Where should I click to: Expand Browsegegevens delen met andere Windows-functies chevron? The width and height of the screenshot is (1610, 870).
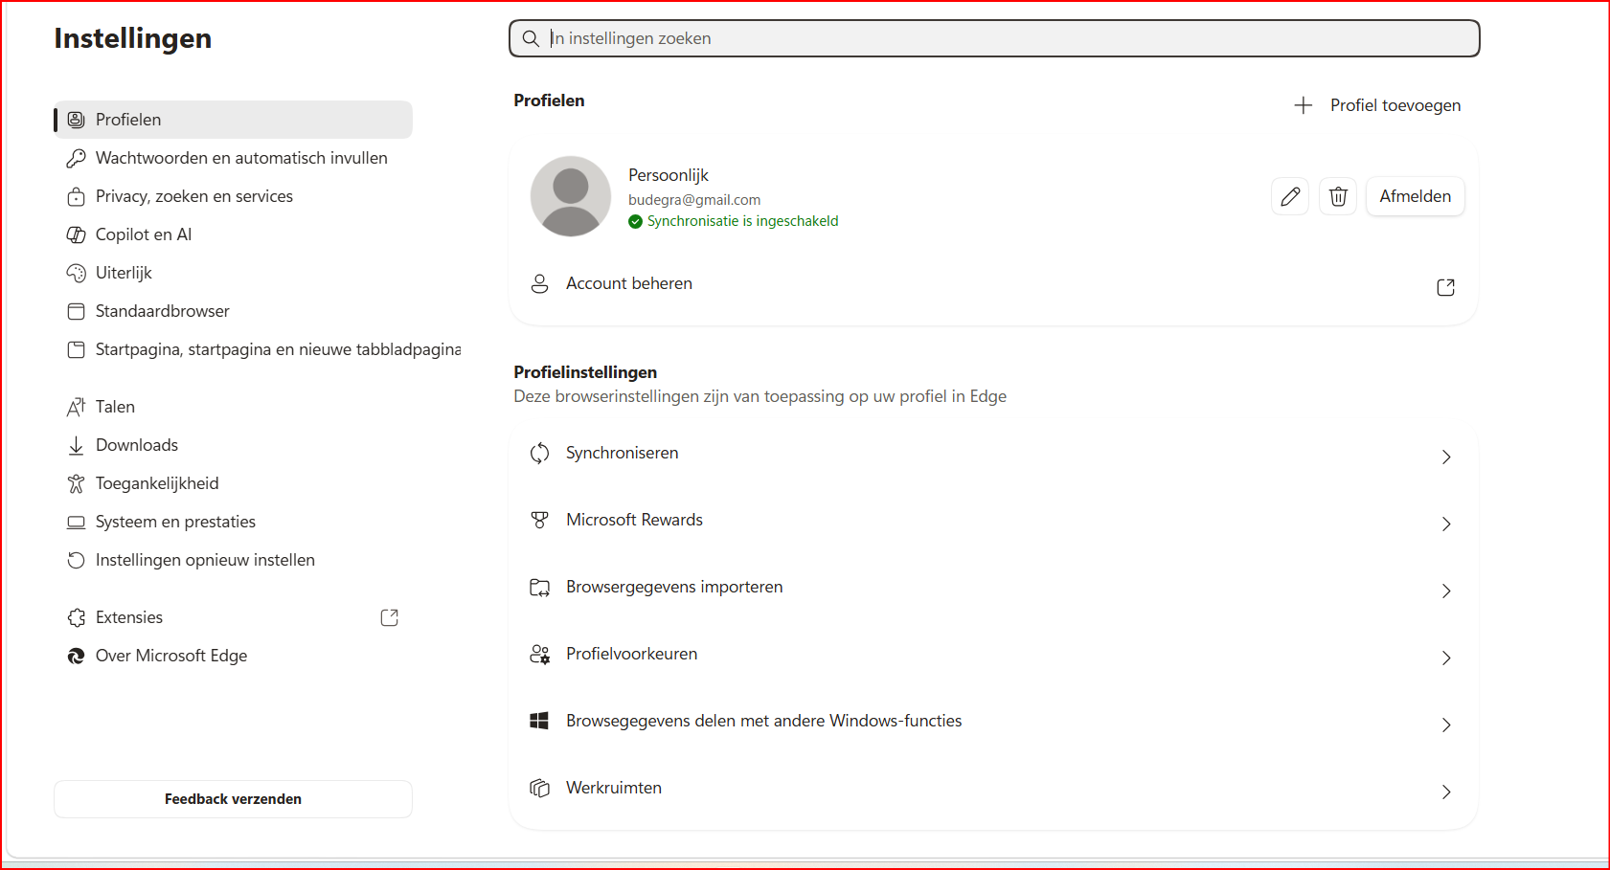(1446, 725)
